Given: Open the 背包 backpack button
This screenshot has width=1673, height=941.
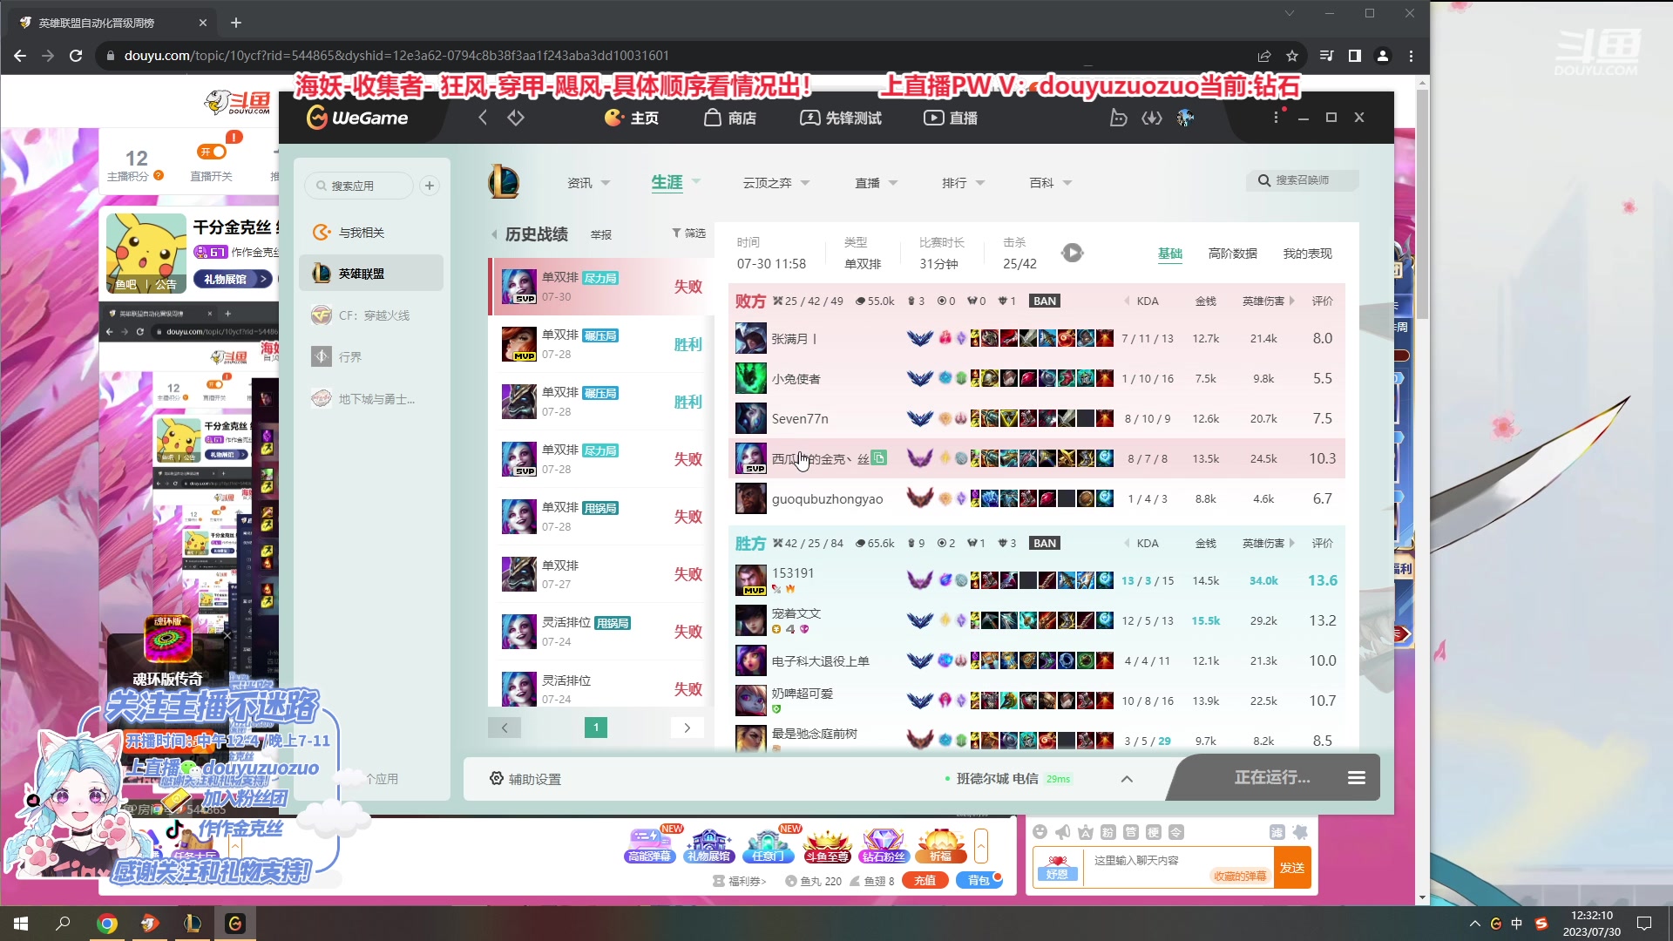Looking at the screenshot, I should [x=979, y=881].
